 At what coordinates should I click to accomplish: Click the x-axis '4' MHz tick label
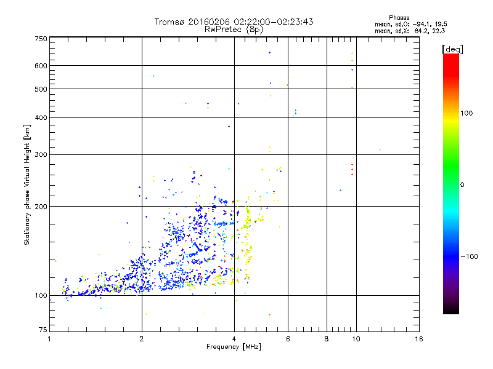(234, 339)
